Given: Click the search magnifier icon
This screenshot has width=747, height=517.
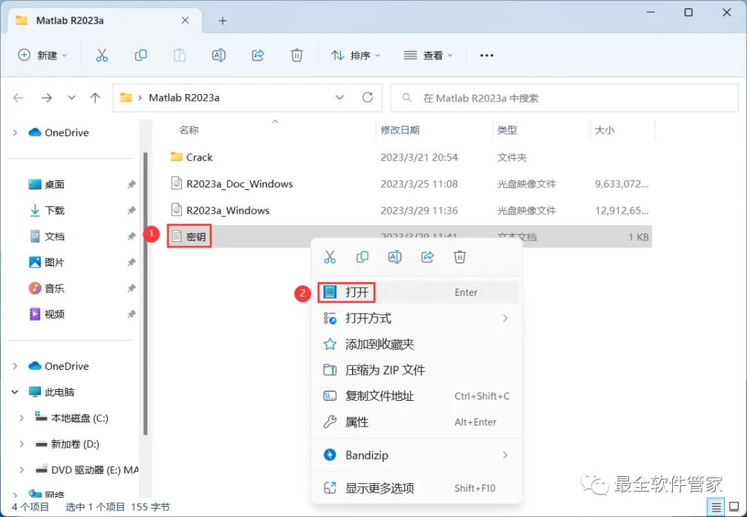Looking at the screenshot, I should pos(407,98).
